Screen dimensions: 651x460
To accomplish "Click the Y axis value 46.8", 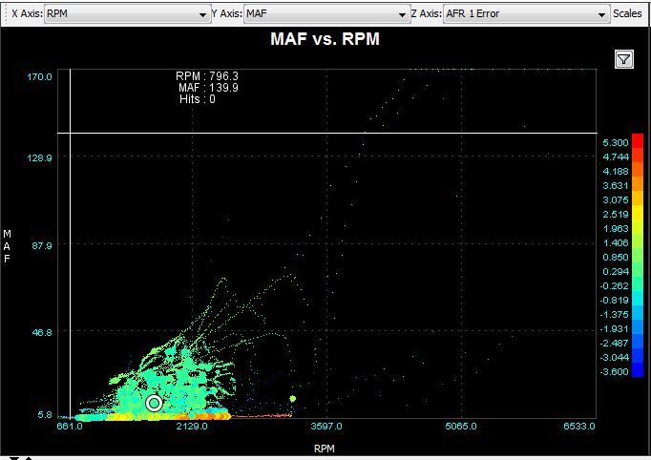I will click(42, 332).
